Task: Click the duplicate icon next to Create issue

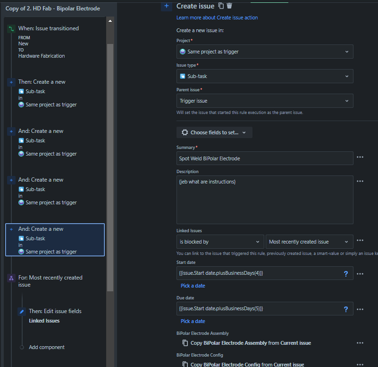Action: pyautogui.click(x=221, y=6)
